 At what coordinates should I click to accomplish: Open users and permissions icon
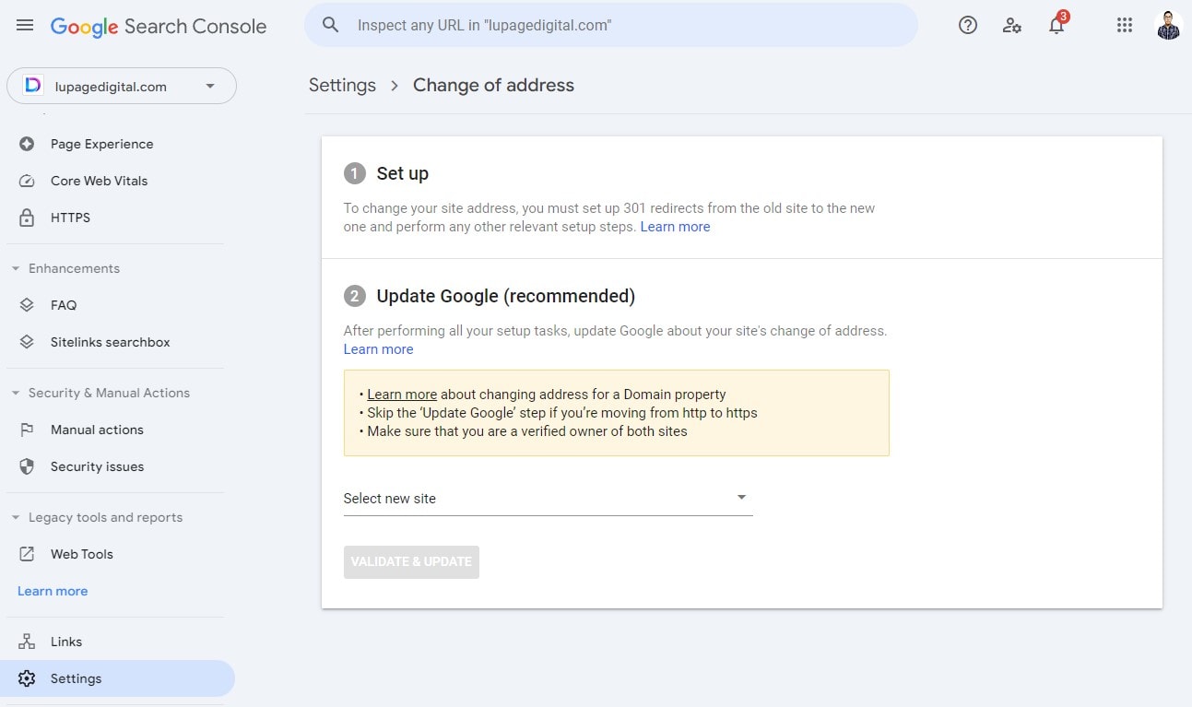pos(1011,26)
